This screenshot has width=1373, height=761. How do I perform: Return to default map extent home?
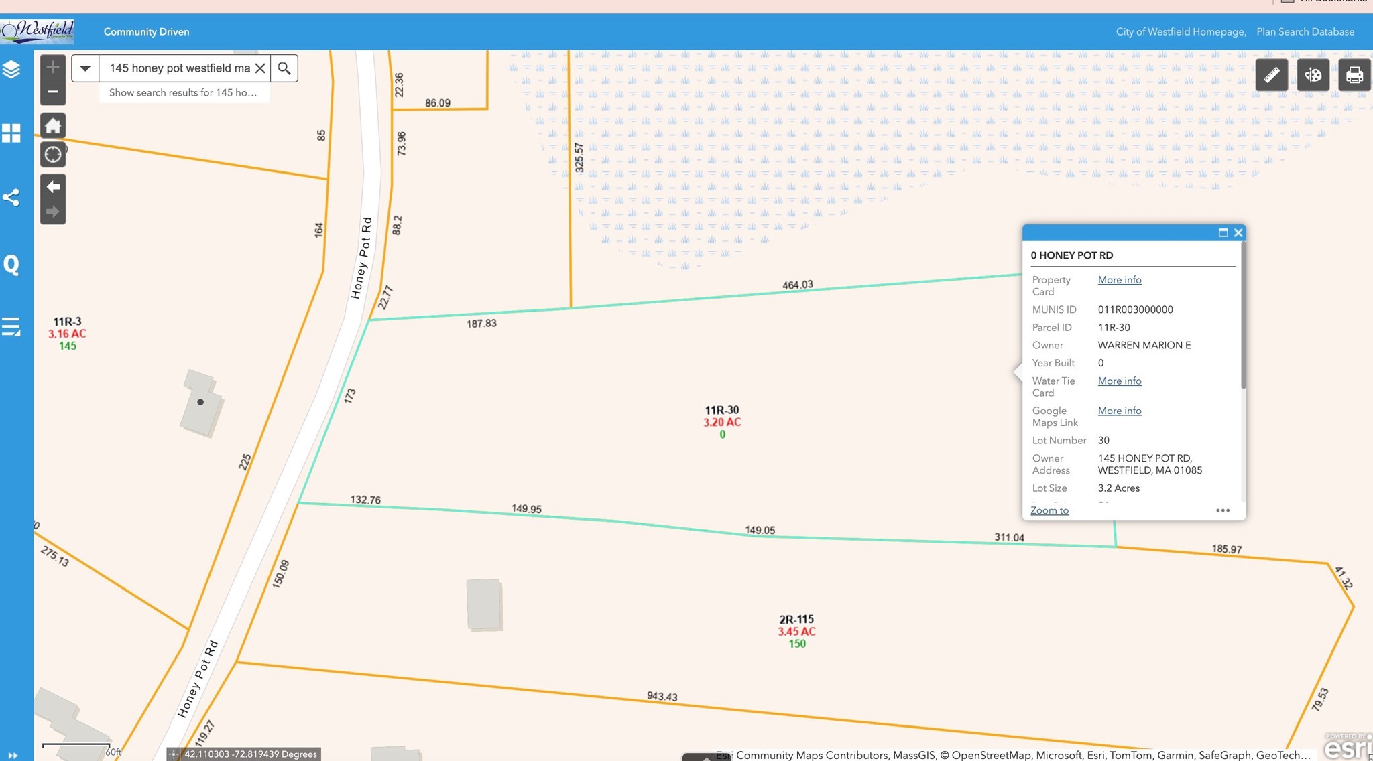click(x=53, y=125)
